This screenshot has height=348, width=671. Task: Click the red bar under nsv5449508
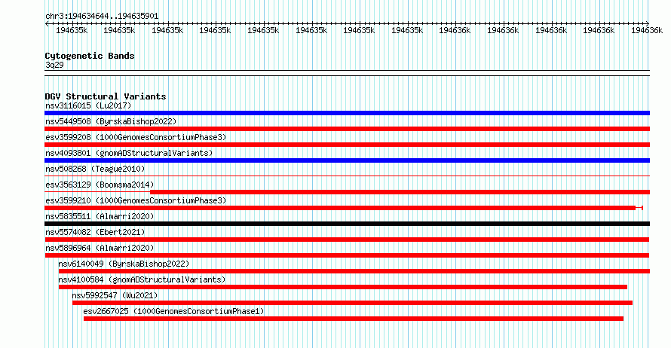click(347, 129)
